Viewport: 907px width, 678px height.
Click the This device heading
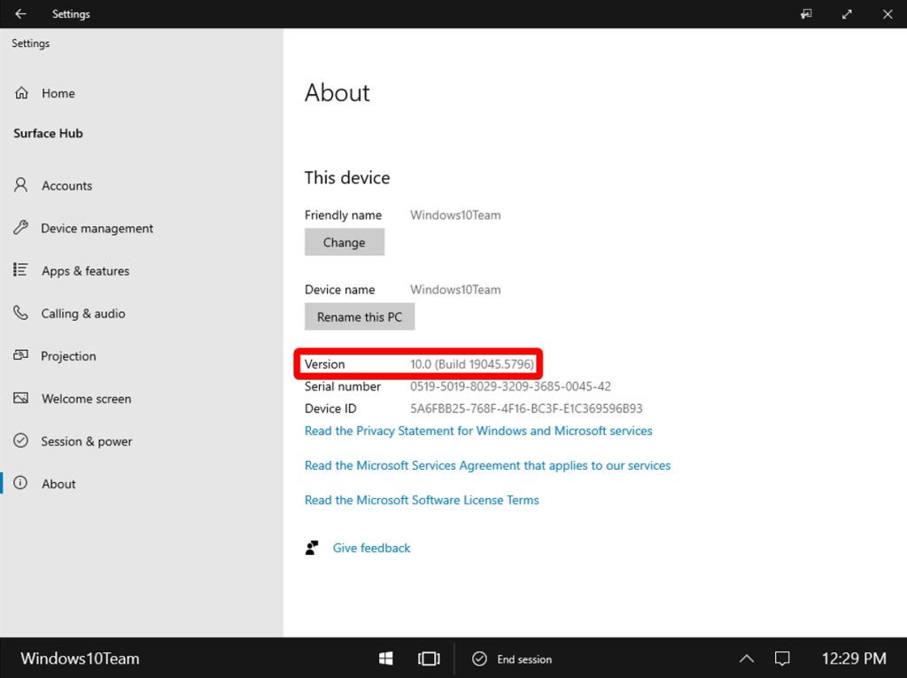[x=347, y=177]
